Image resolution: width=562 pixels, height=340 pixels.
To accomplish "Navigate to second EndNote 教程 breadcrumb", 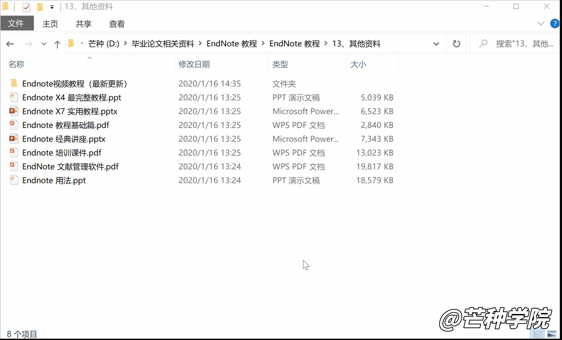I will (294, 44).
